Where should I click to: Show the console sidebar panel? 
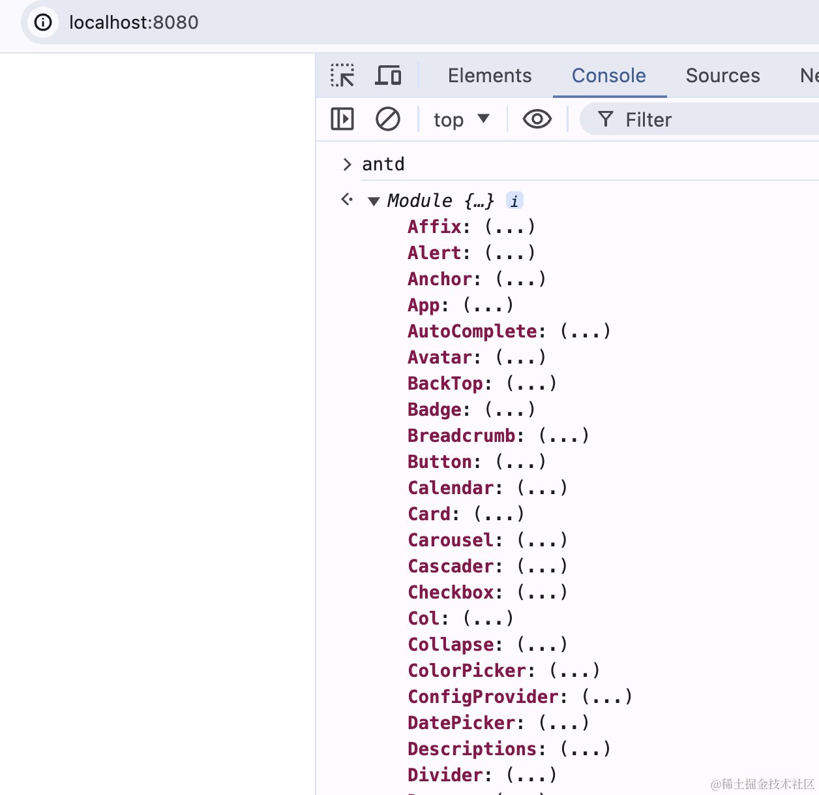342,119
